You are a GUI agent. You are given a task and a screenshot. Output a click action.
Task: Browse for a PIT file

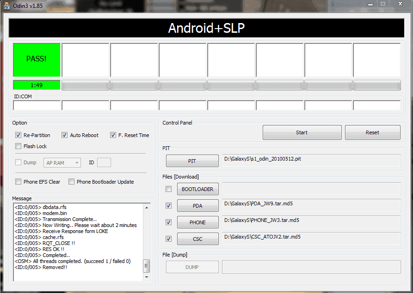192,161
